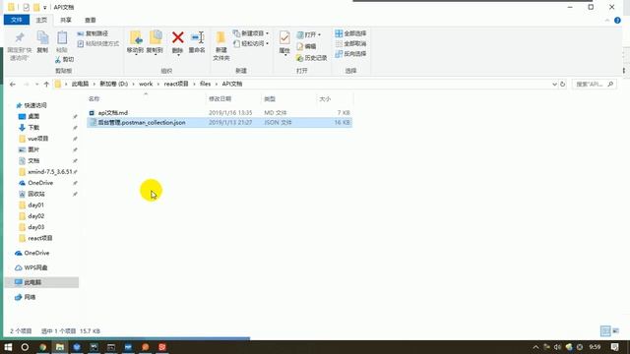This screenshot has height=354, width=630.
Task: Open the recent locations dropdown arrow
Action: tap(36, 85)
